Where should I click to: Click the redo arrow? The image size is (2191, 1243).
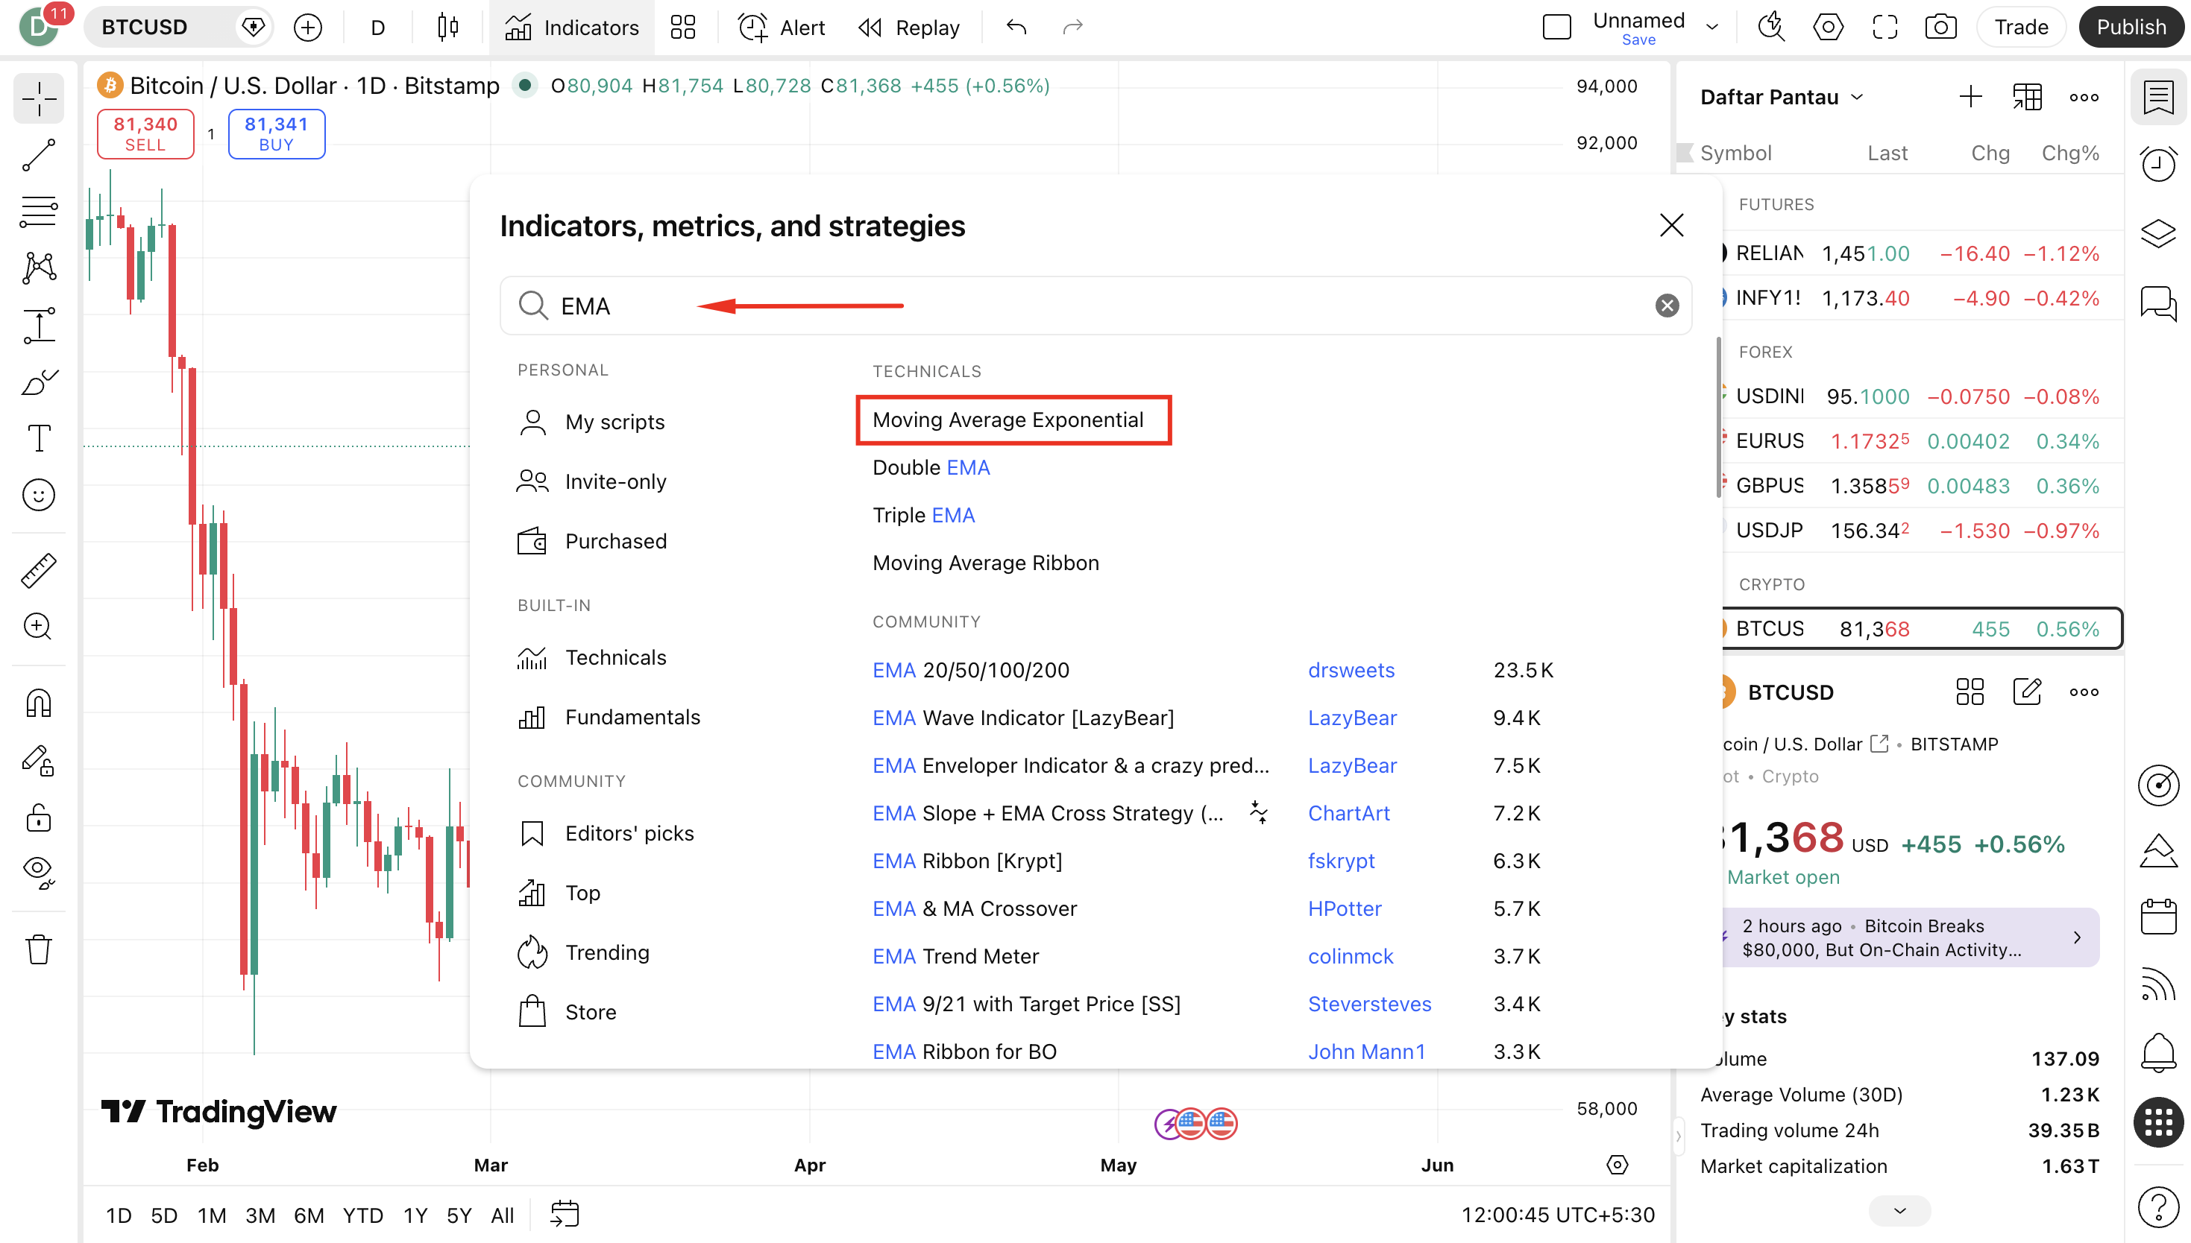pyautogui.click(x=1073, y=28)
